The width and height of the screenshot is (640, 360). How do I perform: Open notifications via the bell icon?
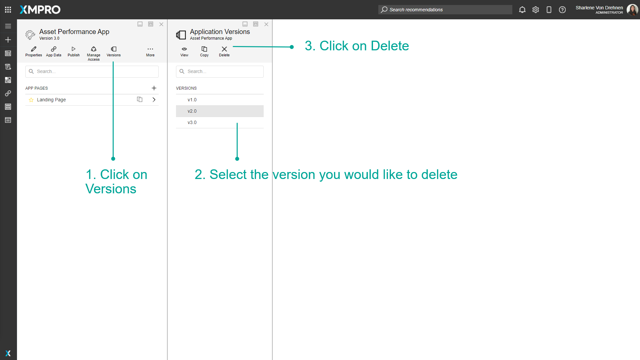pos(522,10)
